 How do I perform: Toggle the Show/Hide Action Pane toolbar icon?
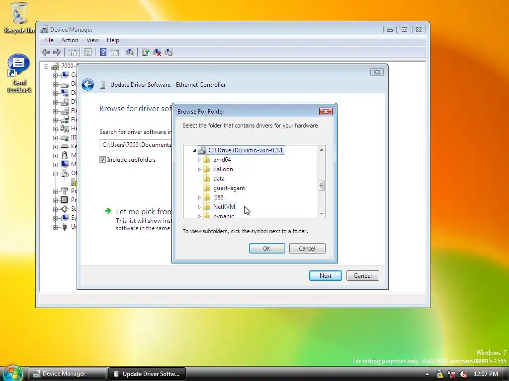click(115, 52)
